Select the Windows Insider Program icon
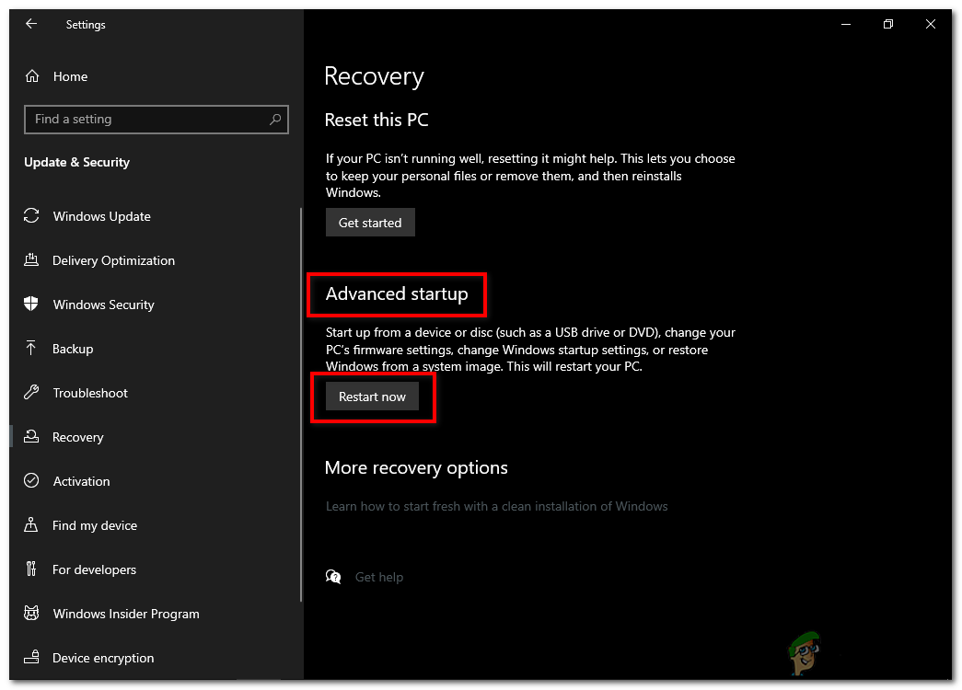Screen dimensions: 962x690 coord(31,614)
